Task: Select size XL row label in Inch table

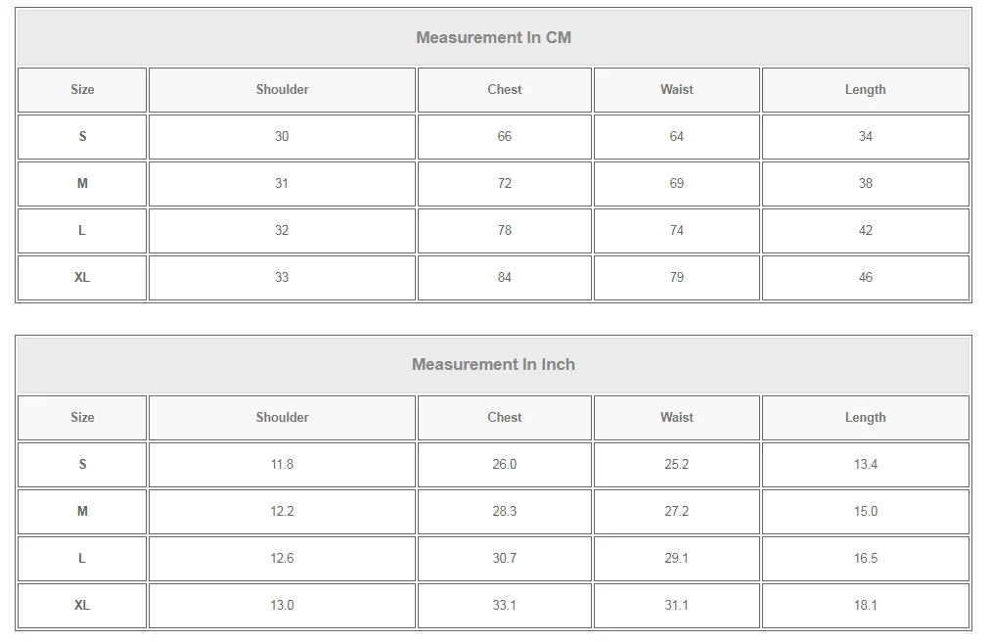Action: point(82,606)
